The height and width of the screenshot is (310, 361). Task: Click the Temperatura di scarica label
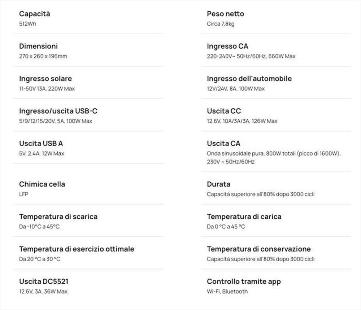point(58,217)
